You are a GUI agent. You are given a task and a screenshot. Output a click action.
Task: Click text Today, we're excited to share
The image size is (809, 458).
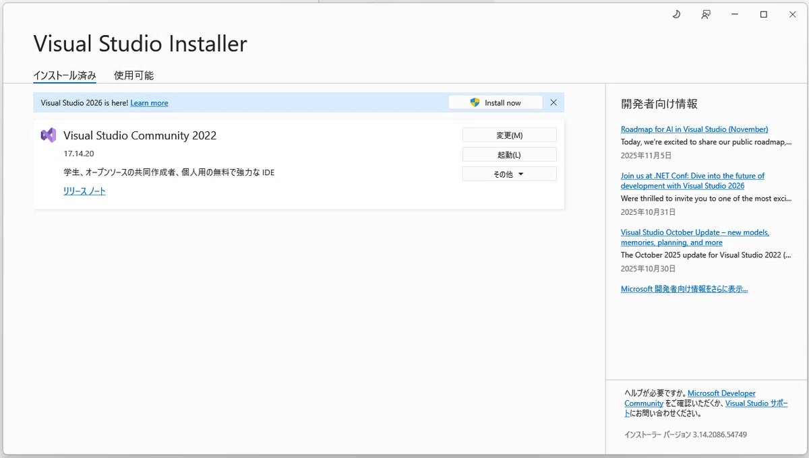[706, 142]
